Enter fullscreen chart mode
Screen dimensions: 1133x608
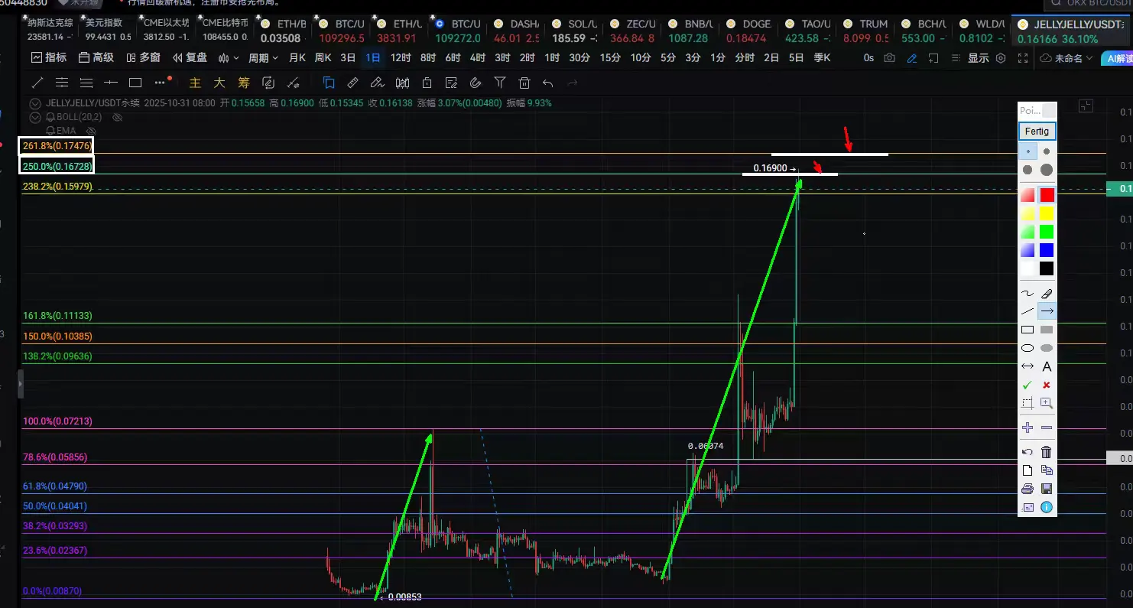[1023, 57]
